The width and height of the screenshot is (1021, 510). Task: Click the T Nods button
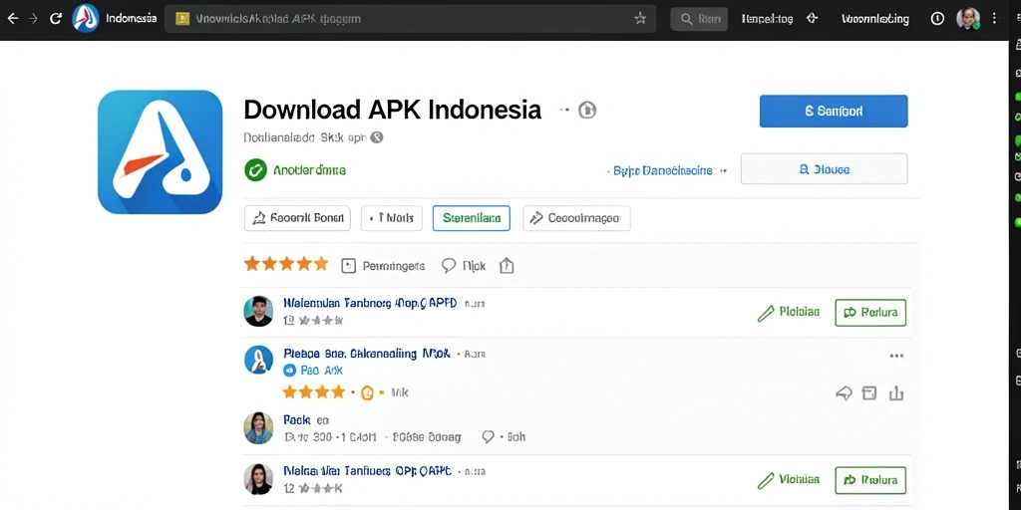point(392,218)
